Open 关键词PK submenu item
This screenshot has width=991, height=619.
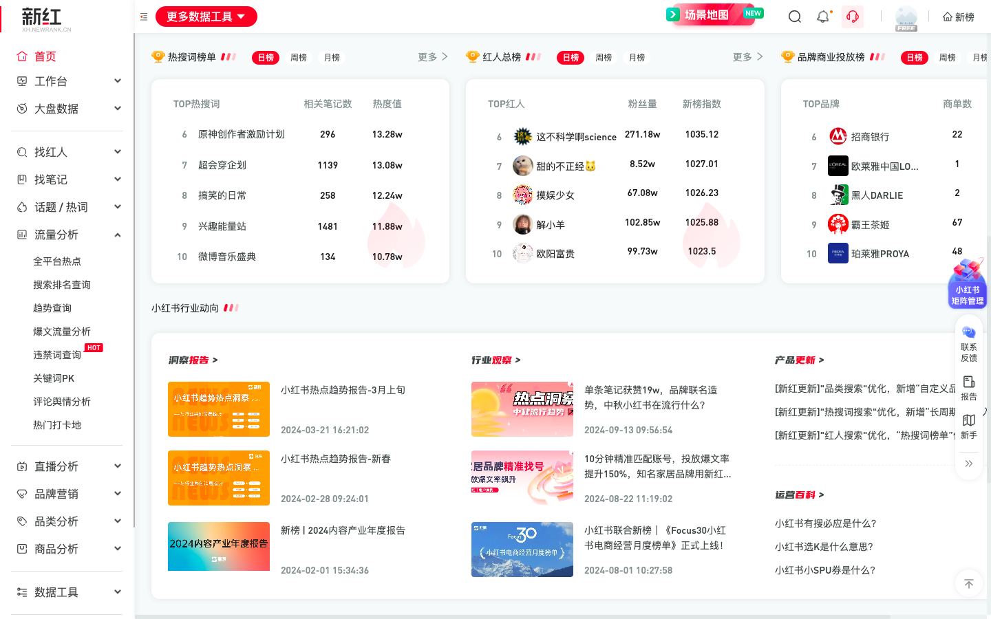click(x=54, y=378)
